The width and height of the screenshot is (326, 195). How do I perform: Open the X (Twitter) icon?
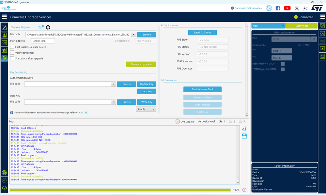coord(297,8)
